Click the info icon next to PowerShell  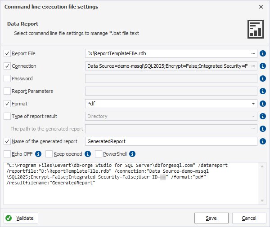[132, 154]
